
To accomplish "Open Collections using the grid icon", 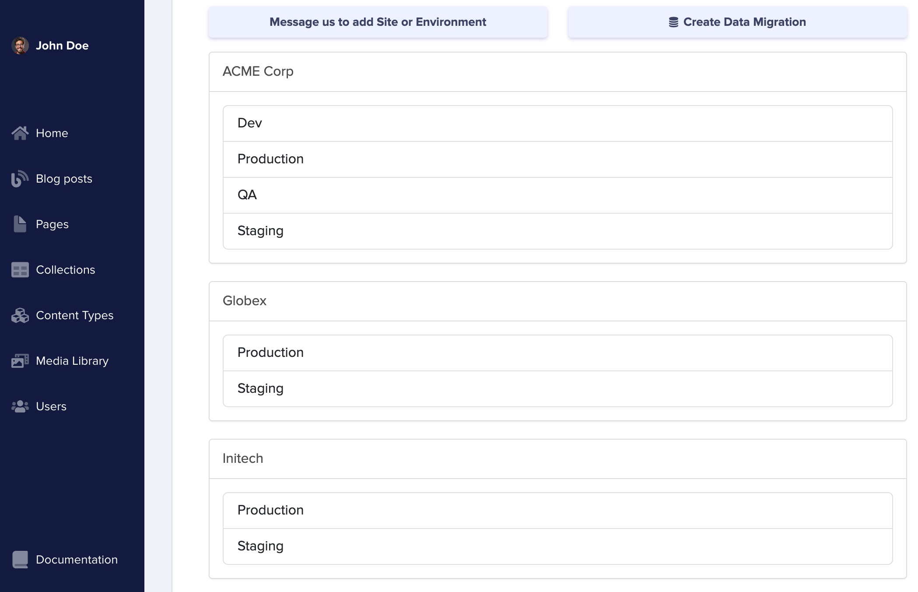I will [x=21, y=269].
